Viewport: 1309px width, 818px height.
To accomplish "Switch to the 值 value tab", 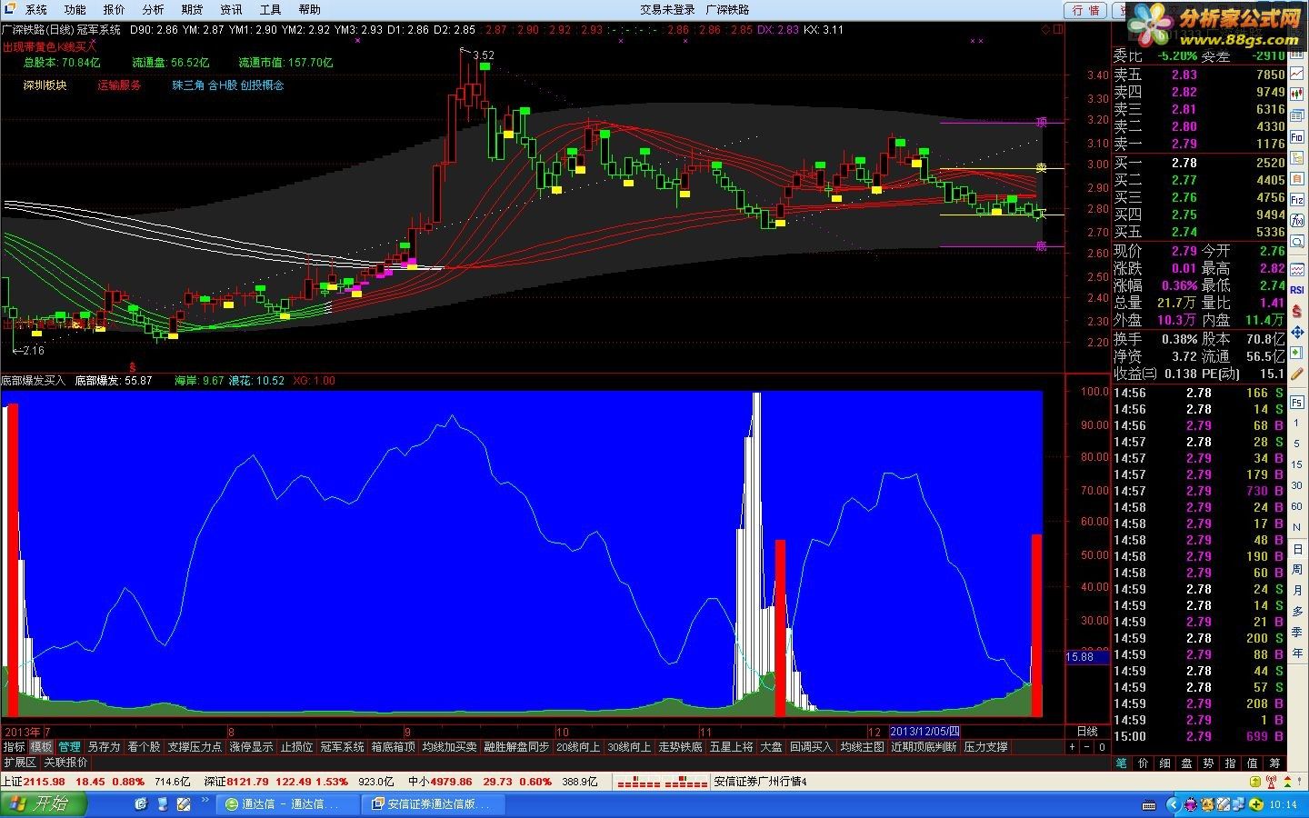I will (x=1253, y=763).
